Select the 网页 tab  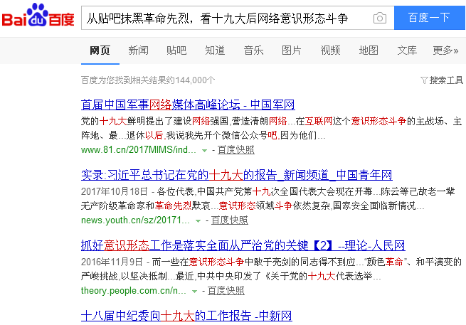(x=100, y=50)
